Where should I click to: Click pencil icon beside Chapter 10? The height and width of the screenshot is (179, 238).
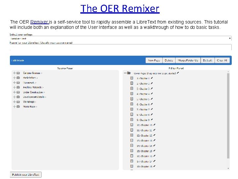tap(154, 125)
